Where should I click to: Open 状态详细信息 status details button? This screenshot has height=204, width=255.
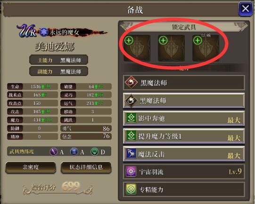tap(86, 167)
